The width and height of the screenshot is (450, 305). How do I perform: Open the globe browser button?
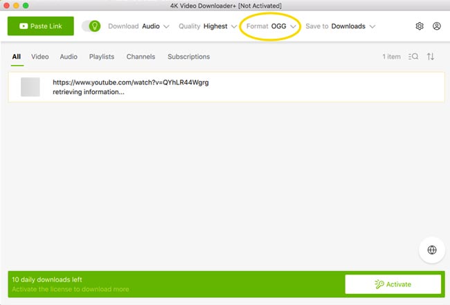(432, 250)
